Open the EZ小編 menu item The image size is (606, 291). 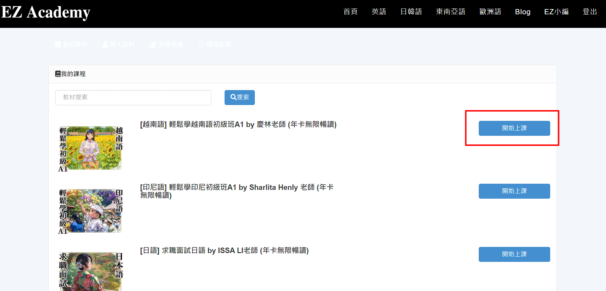point(556,12)
